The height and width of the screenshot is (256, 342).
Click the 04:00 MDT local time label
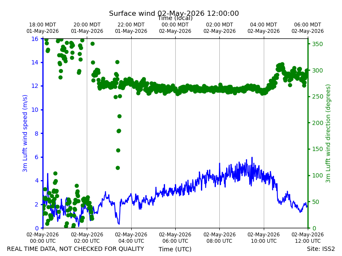(263, 28)
